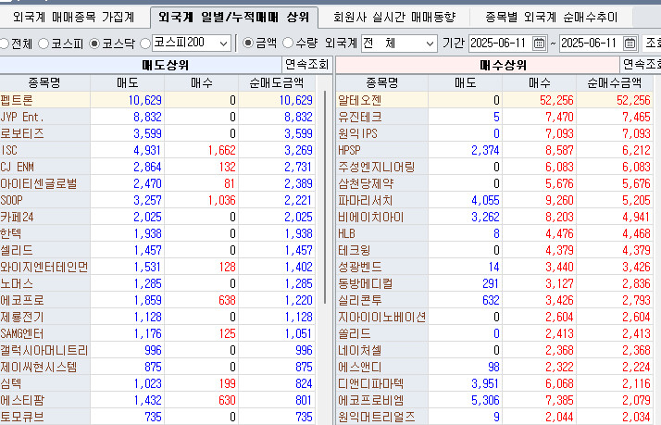This screenshot has height=425, width=661.
Task: Select the JYP Ent. stock row
Action: point(22,117)
